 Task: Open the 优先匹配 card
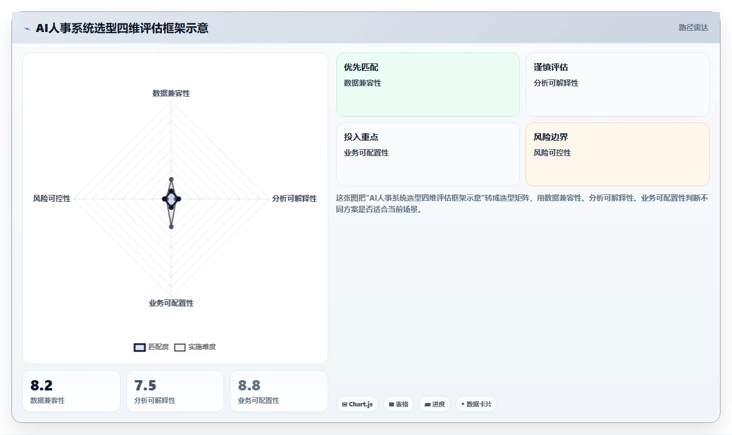(428, 85)
